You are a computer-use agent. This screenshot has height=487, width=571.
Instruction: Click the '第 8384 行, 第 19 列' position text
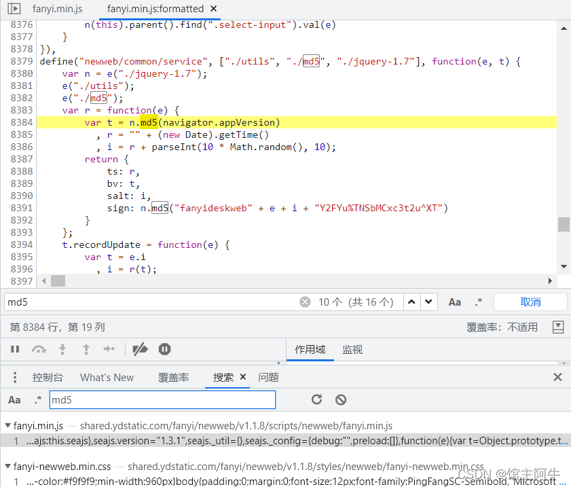click(x=57, y=327)
